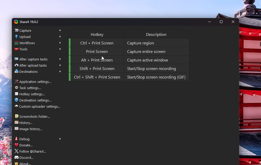Viewport: 261px width, 165px height.
Task: Expand the After upload tasks arrow
Action: (x=60, y=65)
